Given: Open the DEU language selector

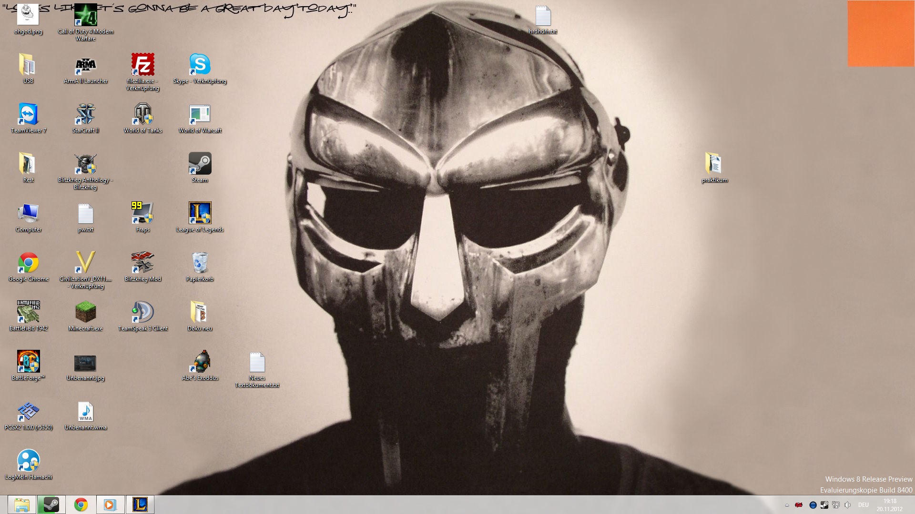Looking at the screenshot, I should pyautogui.click(x=863, y=505).
